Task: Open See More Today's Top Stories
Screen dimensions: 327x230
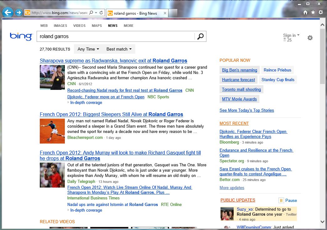Action: tap(247, 110)
